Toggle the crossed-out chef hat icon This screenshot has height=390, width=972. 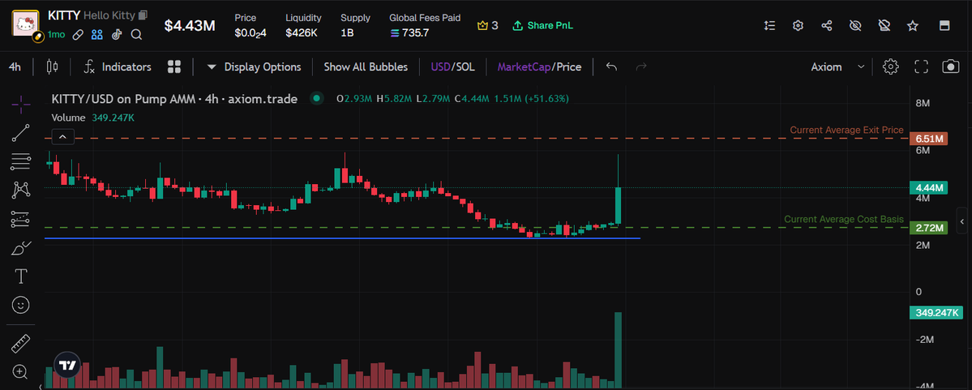pyautogui.click(x=884, y=25)
